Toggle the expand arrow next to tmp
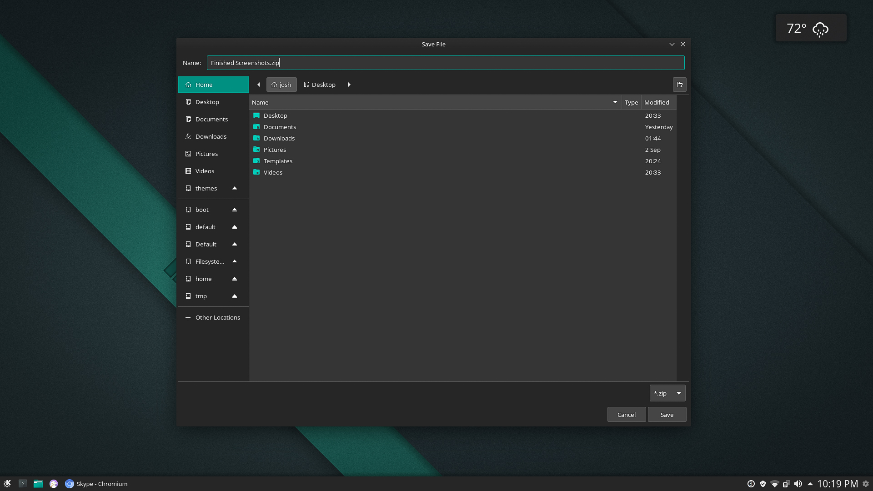Image resolution: width=873 pixels, height=491 pixels. coord(235,296)
